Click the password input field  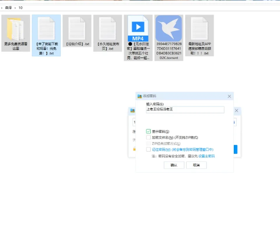(x=185, y=110)
